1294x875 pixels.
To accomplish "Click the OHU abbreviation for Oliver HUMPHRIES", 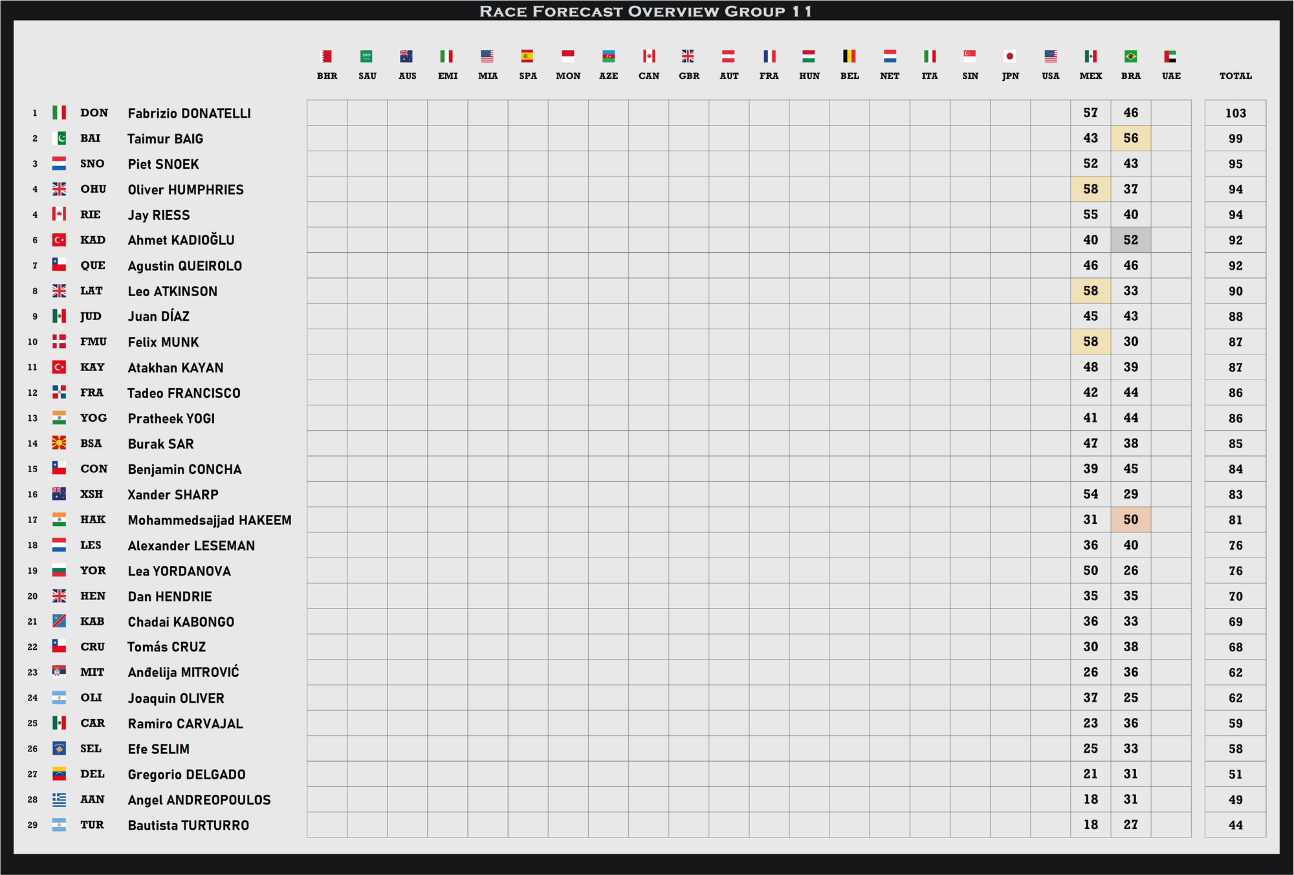I will click(93, 189).
